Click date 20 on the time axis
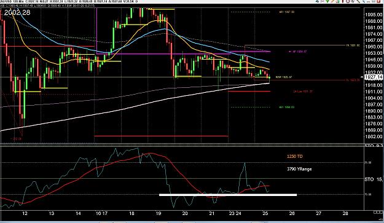The width and height of the screenshot is (384, 223). [x=185, y=213]
